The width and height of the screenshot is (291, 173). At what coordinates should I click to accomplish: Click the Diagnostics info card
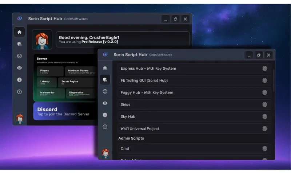point(82,93)
